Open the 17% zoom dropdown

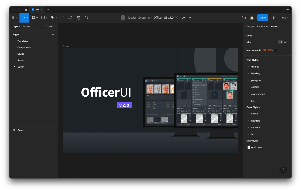point(285,18)
